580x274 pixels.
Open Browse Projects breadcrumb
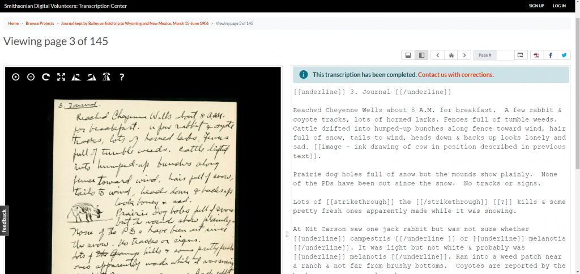40,23
